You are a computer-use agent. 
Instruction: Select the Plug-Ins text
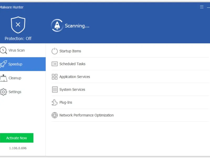click(x=66, y=102)
